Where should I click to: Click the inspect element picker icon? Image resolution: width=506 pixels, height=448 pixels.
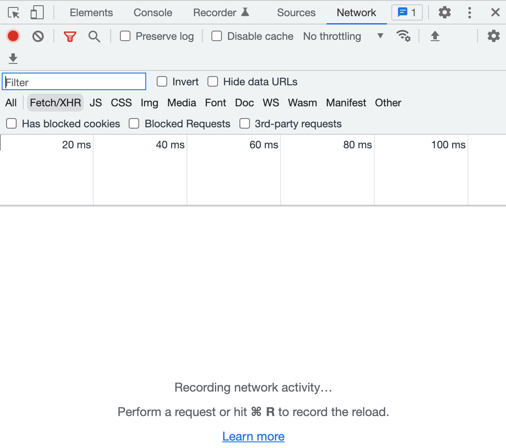click(14, 13)
